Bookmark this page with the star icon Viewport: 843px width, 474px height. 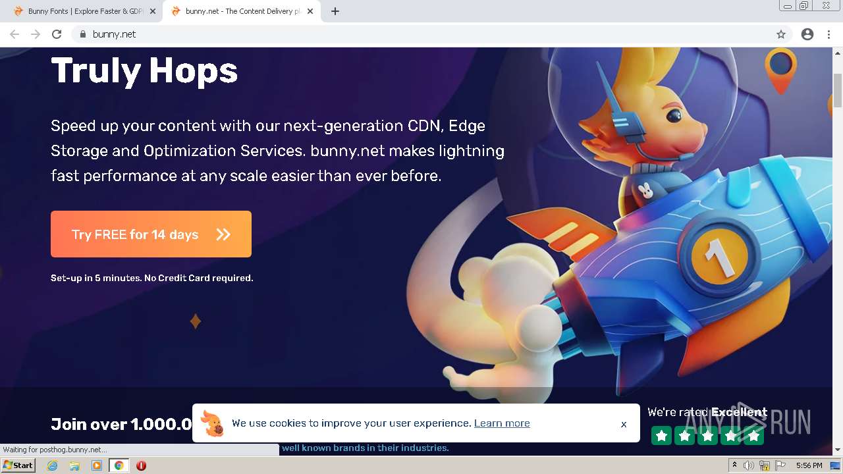tap(781, 34)
